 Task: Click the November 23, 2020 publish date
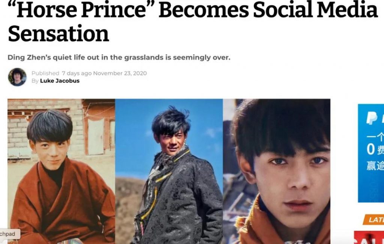120,73
